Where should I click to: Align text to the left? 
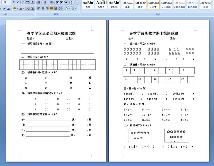39,9
